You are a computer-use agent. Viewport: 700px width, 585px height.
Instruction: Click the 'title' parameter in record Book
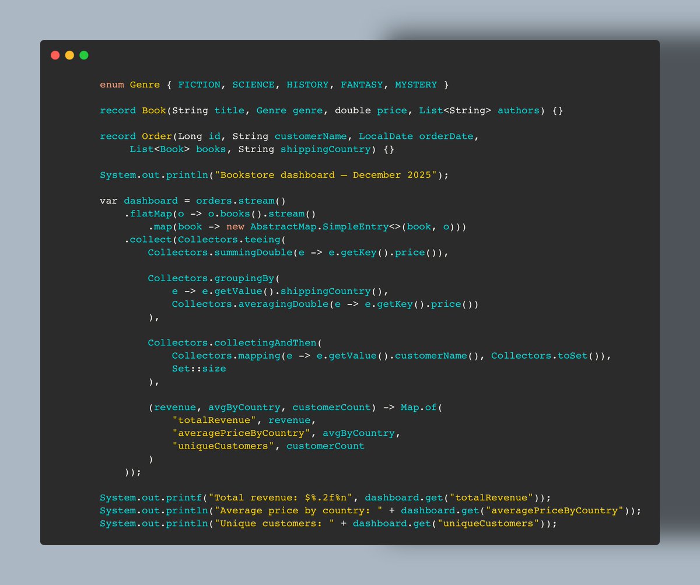click(229, 110)
